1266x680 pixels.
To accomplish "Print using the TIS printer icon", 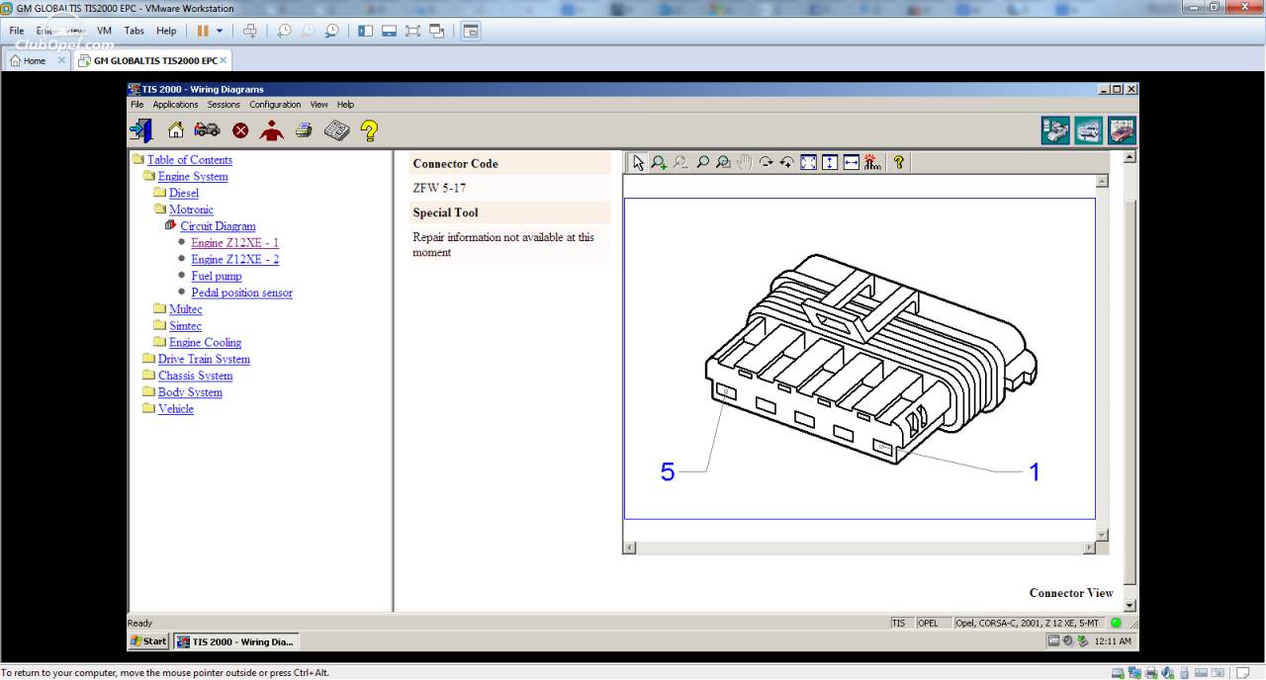I will click(x=304, y=129).
